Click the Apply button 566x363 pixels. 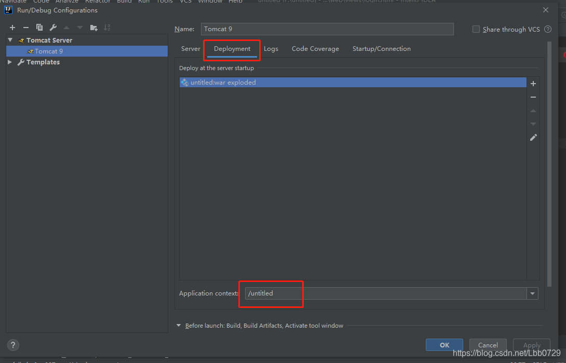pyautogui.click(x=532, y=345)
